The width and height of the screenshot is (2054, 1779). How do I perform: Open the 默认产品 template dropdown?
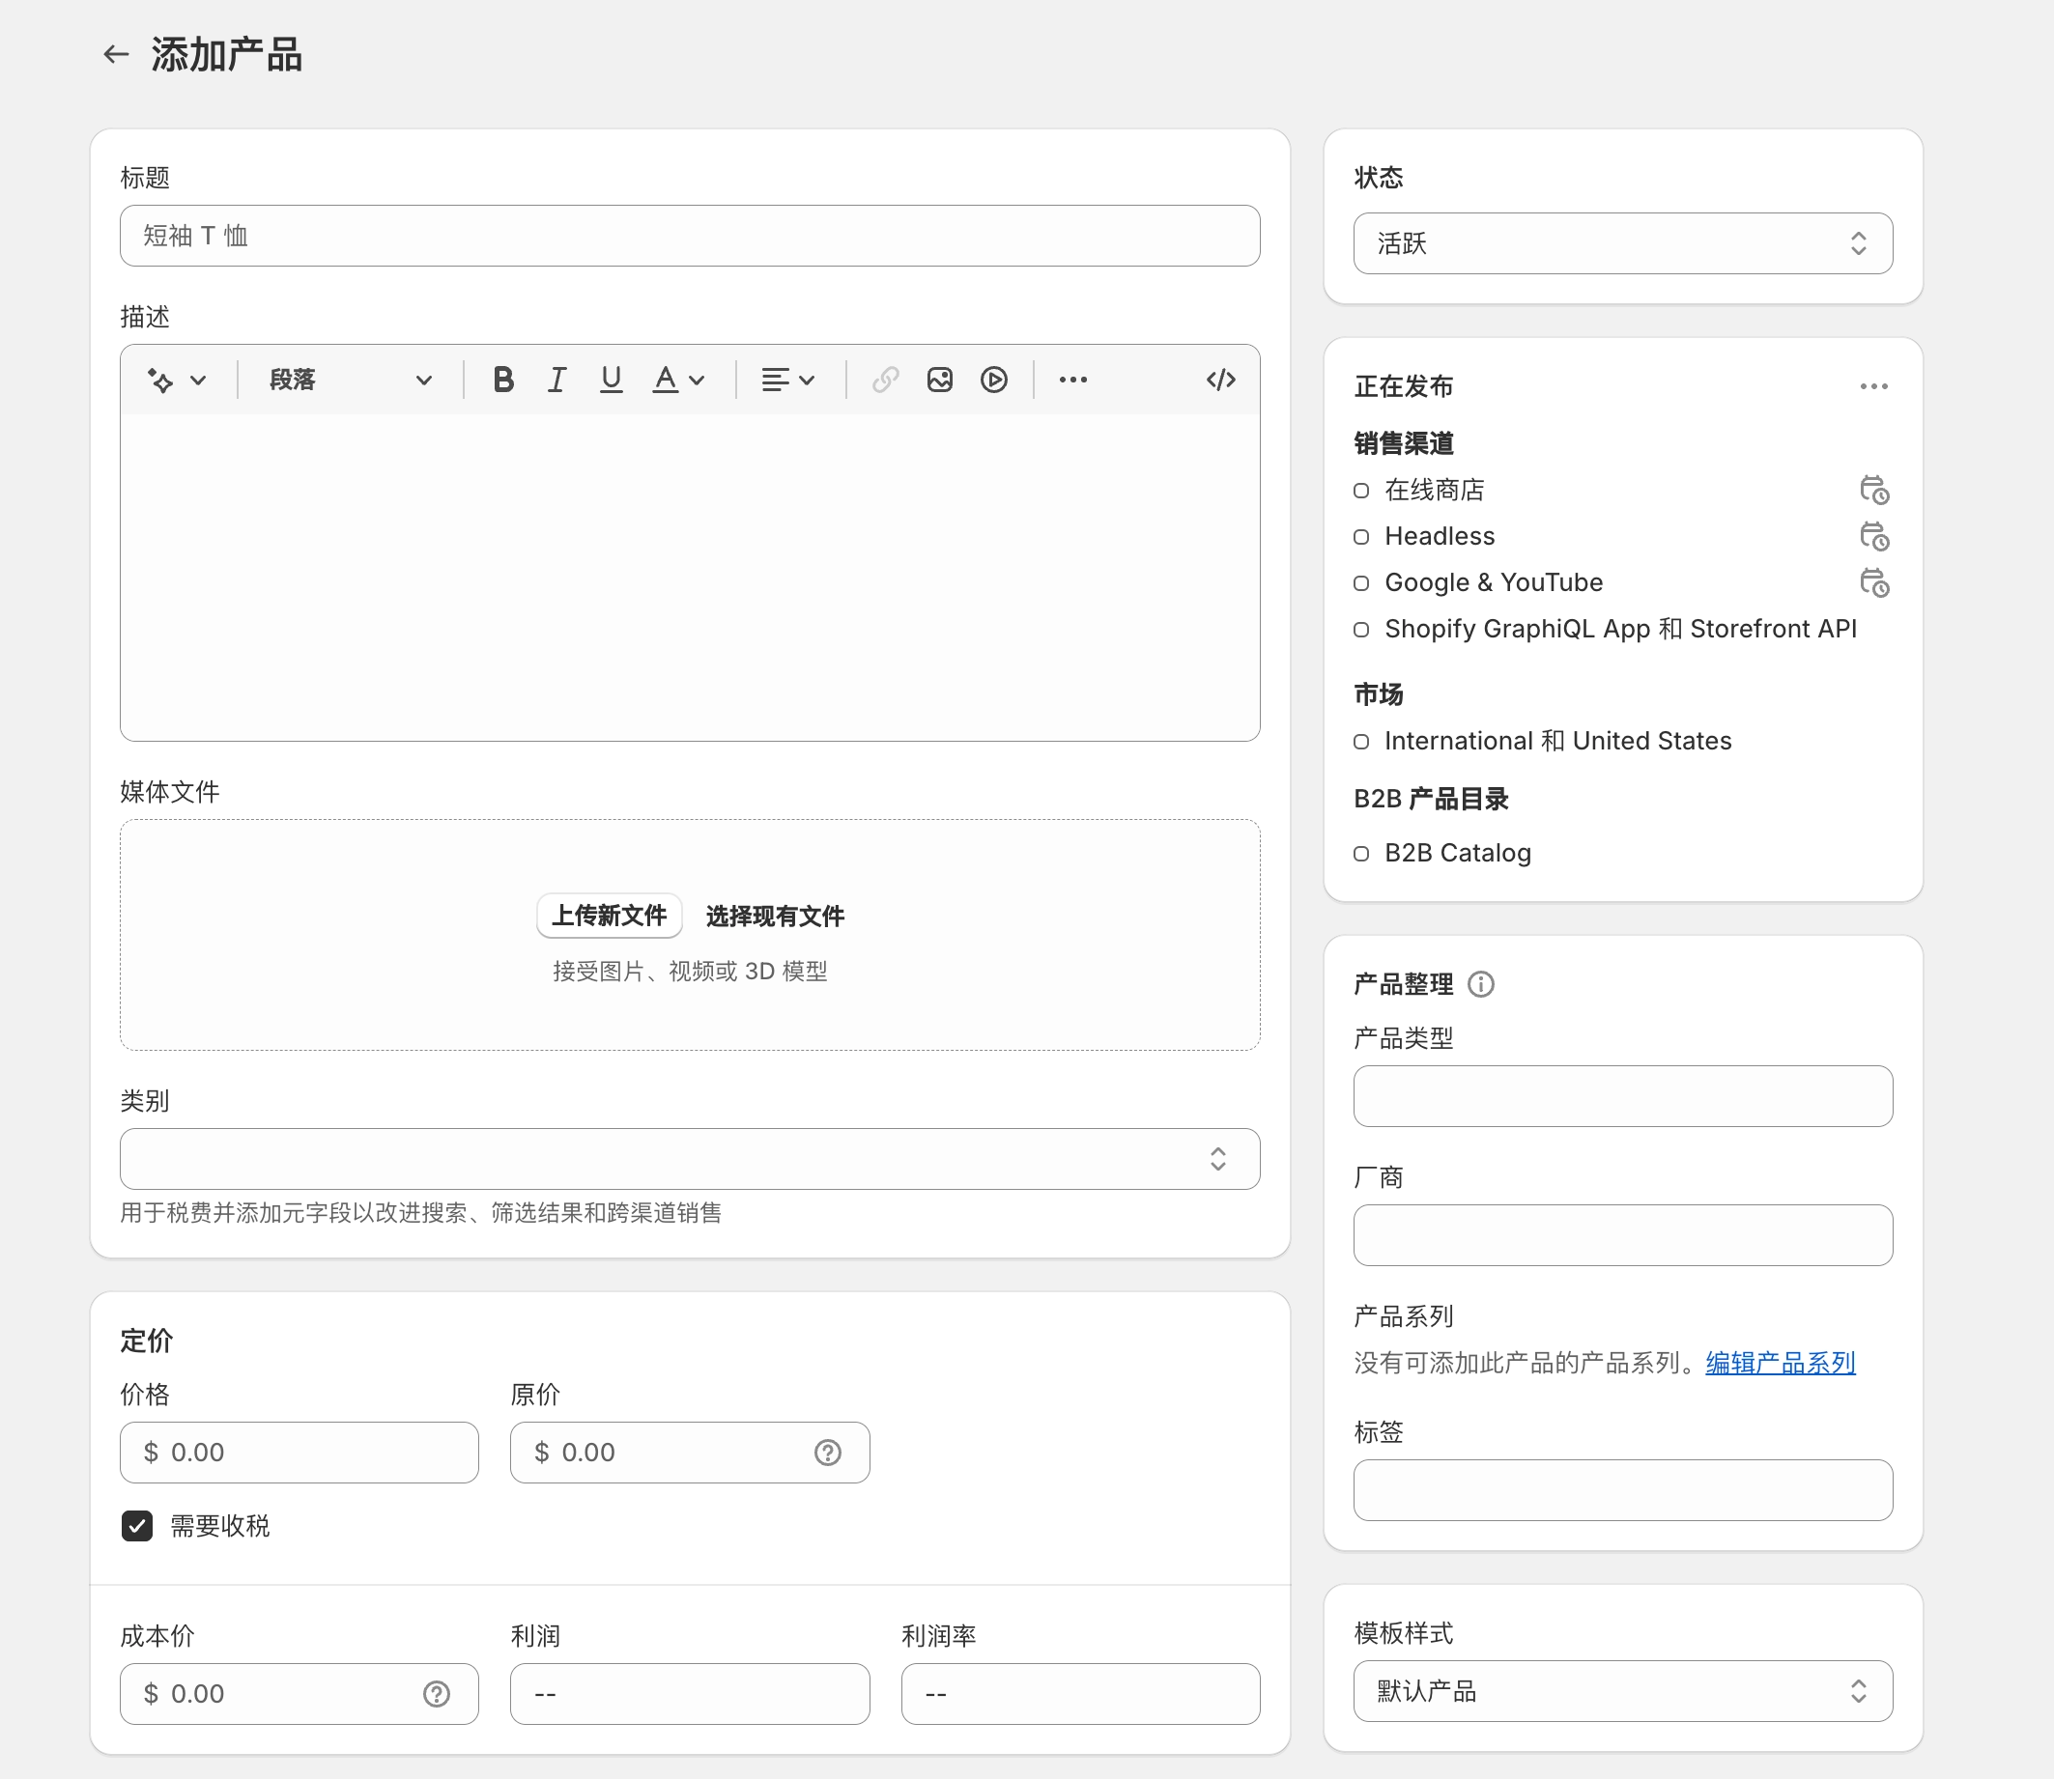(1622, 1691)
